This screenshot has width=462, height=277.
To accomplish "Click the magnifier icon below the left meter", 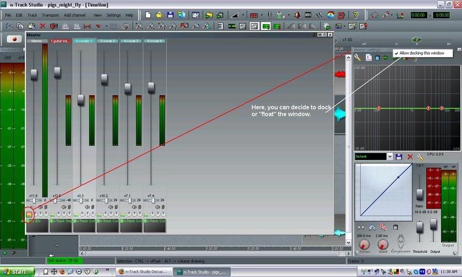I will point(14,253).
